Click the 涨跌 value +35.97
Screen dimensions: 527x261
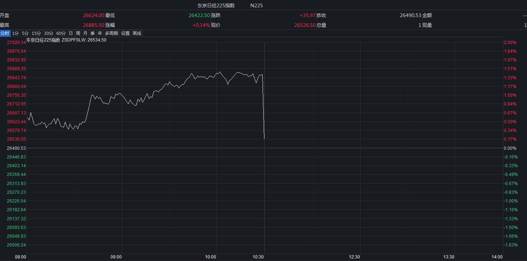[x=307, y=15]
